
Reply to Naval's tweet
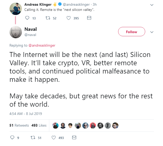tap(12, 138)
